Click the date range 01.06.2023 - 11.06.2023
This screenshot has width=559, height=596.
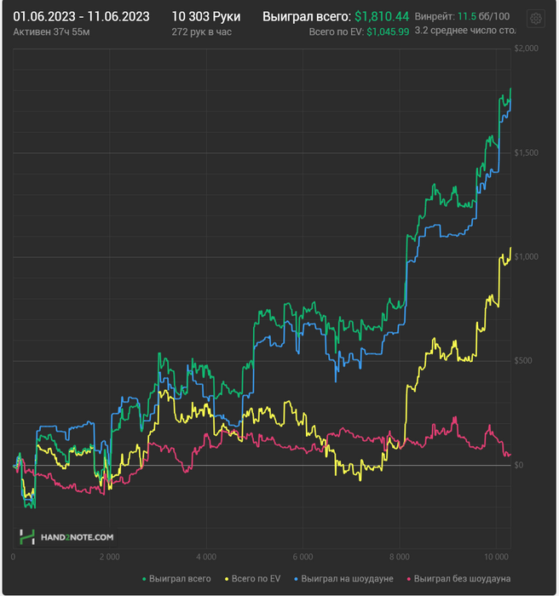coord(82,16)
